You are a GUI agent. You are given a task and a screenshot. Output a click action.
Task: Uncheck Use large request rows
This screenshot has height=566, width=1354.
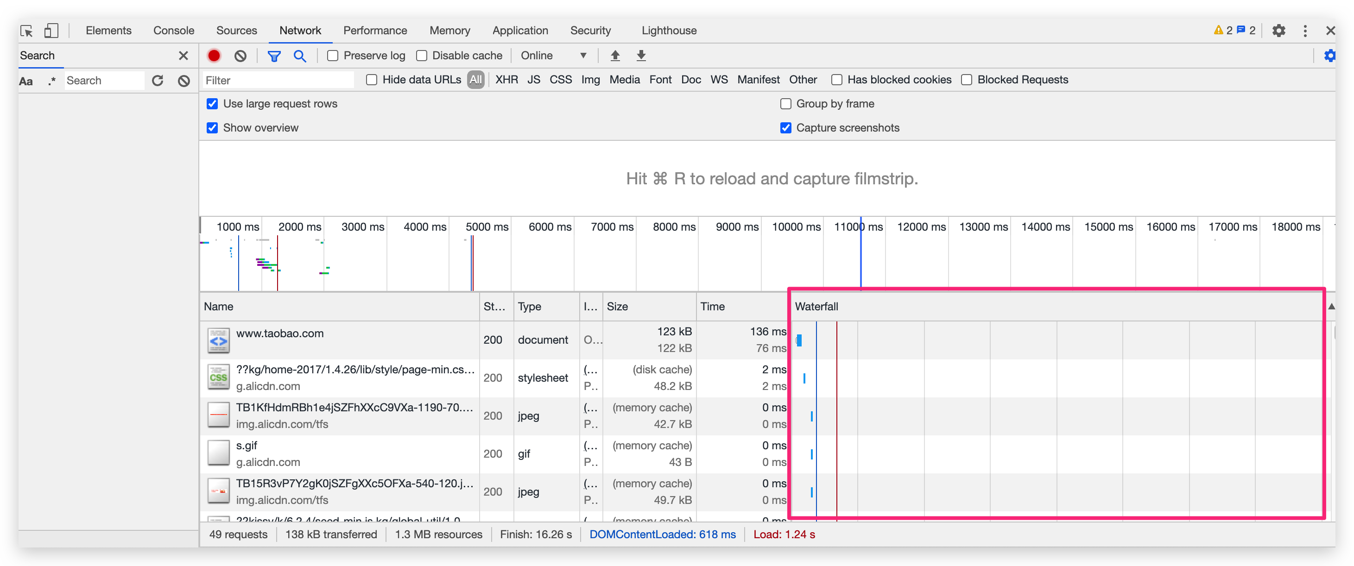point(212,104)
